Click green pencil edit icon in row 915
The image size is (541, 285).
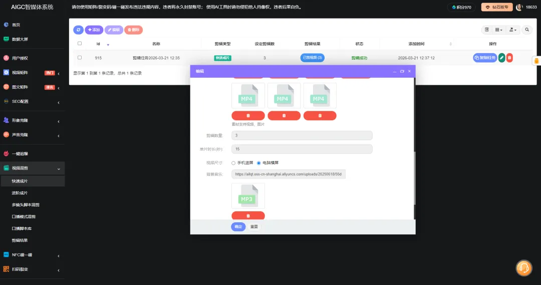point(501,58)
